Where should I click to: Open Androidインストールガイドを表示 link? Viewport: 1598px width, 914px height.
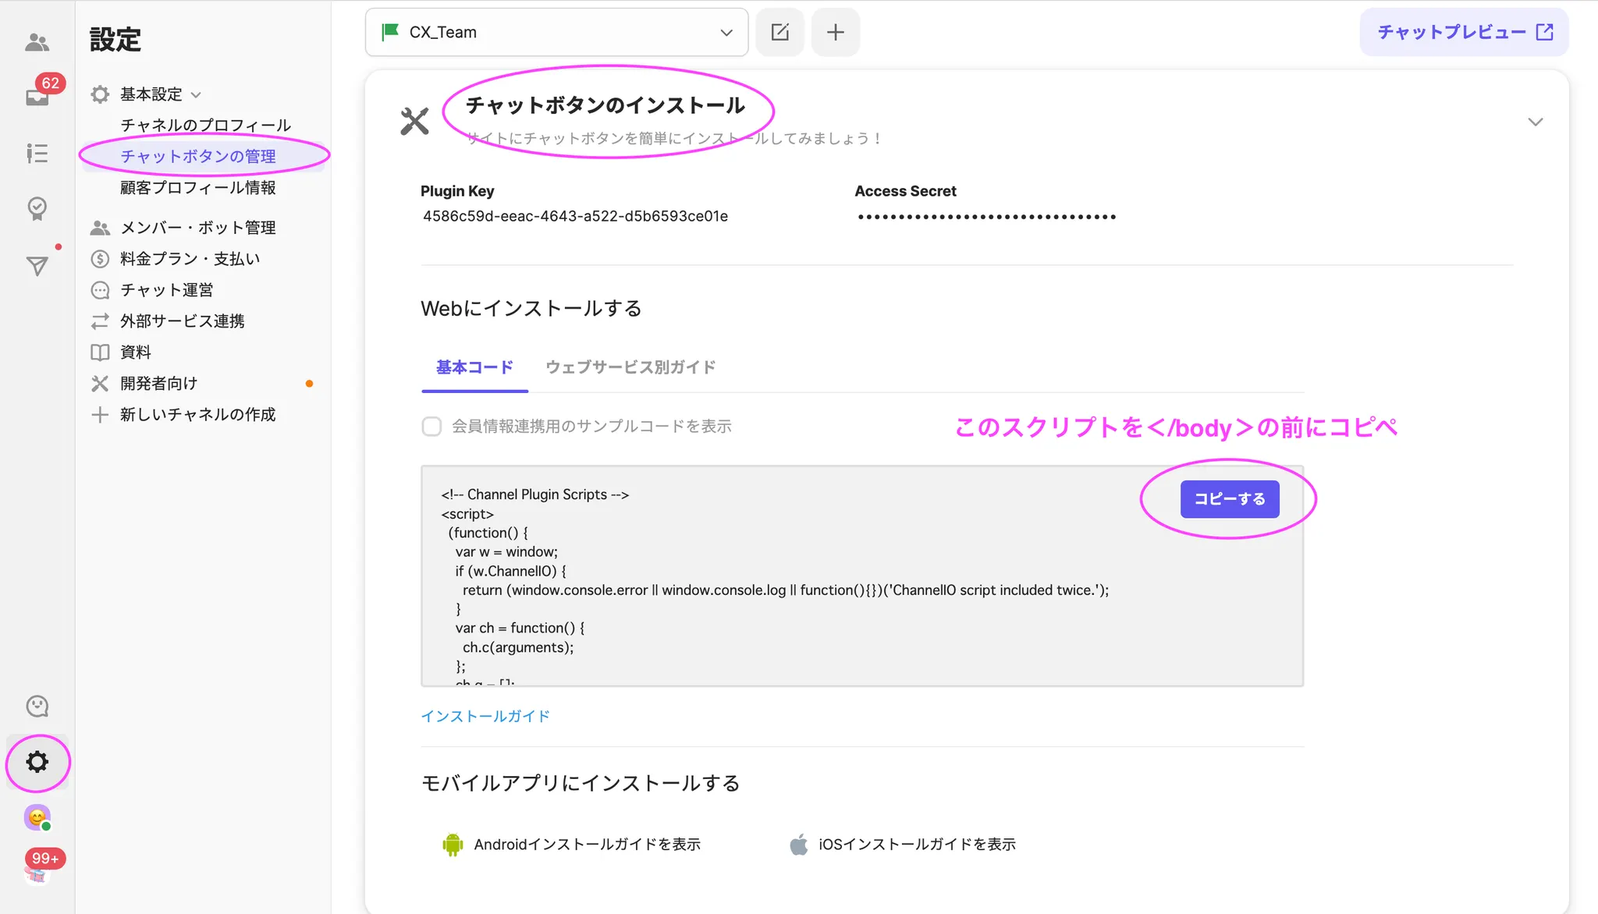tap(586, 845)
